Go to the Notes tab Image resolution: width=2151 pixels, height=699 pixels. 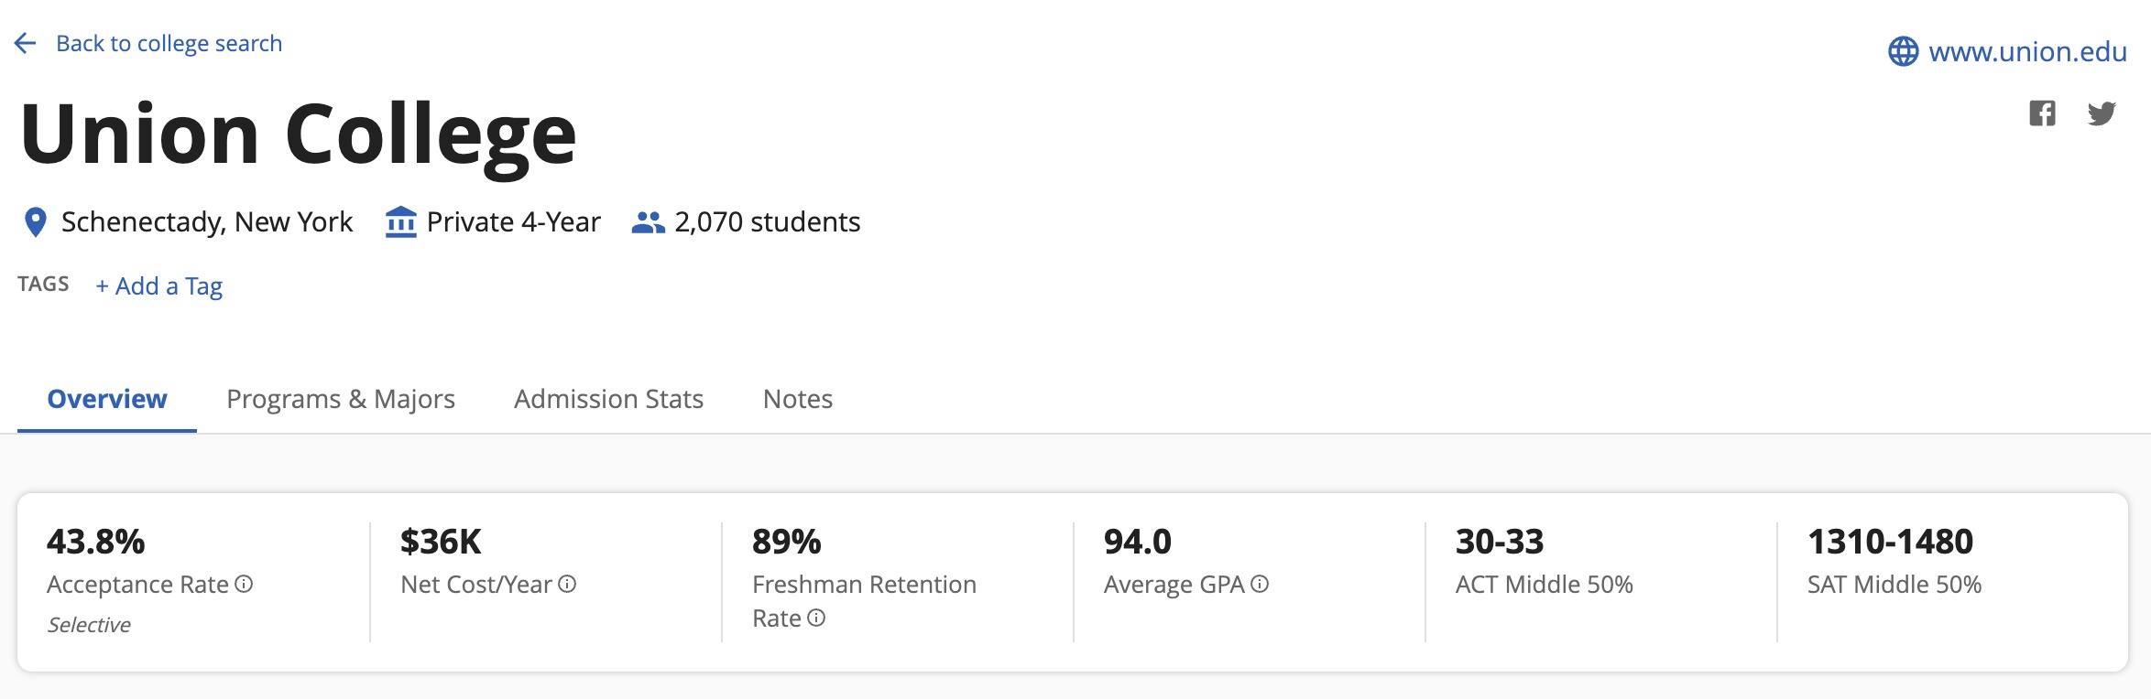[x=798, y=399]
